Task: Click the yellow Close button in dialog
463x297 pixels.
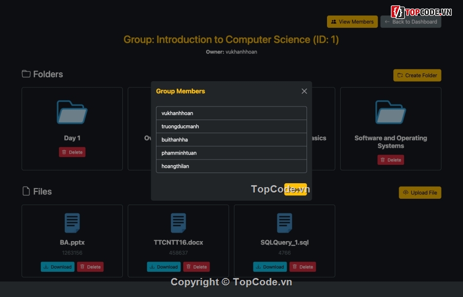Action: point(295,190)
